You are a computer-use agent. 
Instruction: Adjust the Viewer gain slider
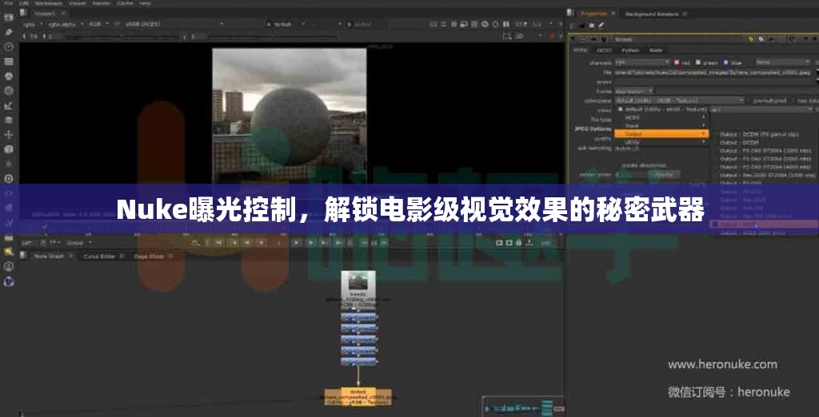click(122, 37)
